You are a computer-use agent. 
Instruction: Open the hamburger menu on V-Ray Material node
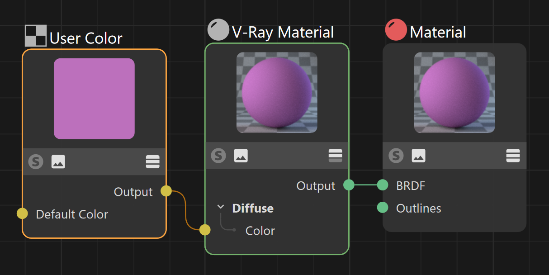click(336, 156)
